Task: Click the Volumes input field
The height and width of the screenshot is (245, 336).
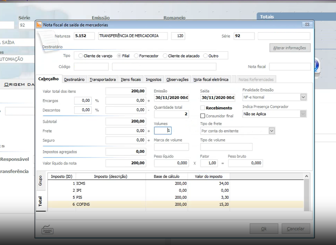Action: [163, 130]
